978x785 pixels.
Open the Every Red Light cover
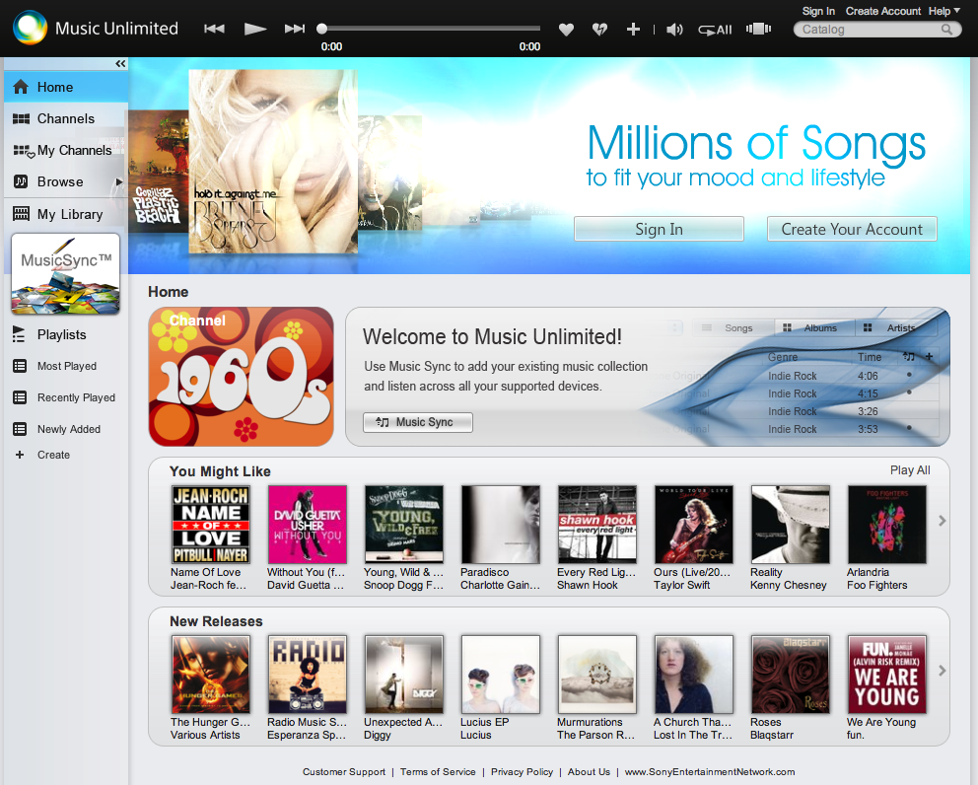(597, 525)
